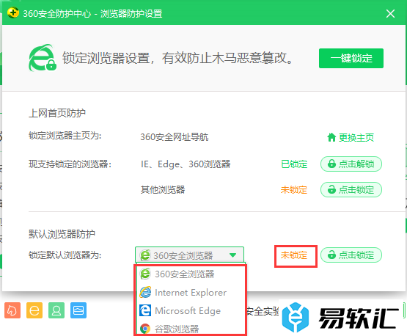Click the 上网首页防护 section heading

pyautogui.click(x=57, y=113)
